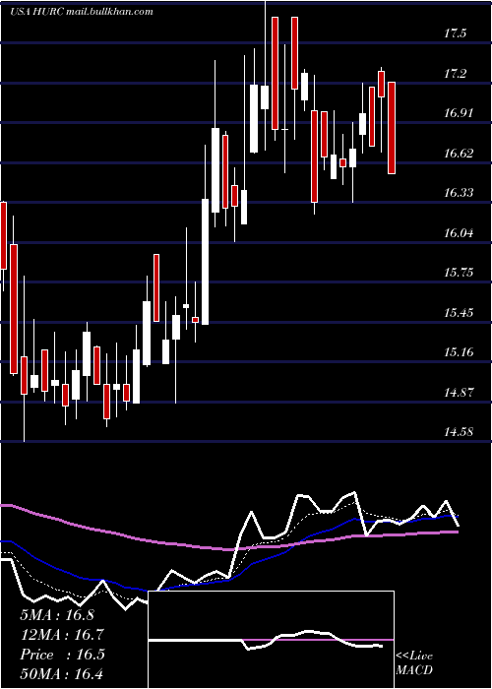The image size is (492, 689).
Task: Click the 14.58 price axis label
Action: point(459,432)
